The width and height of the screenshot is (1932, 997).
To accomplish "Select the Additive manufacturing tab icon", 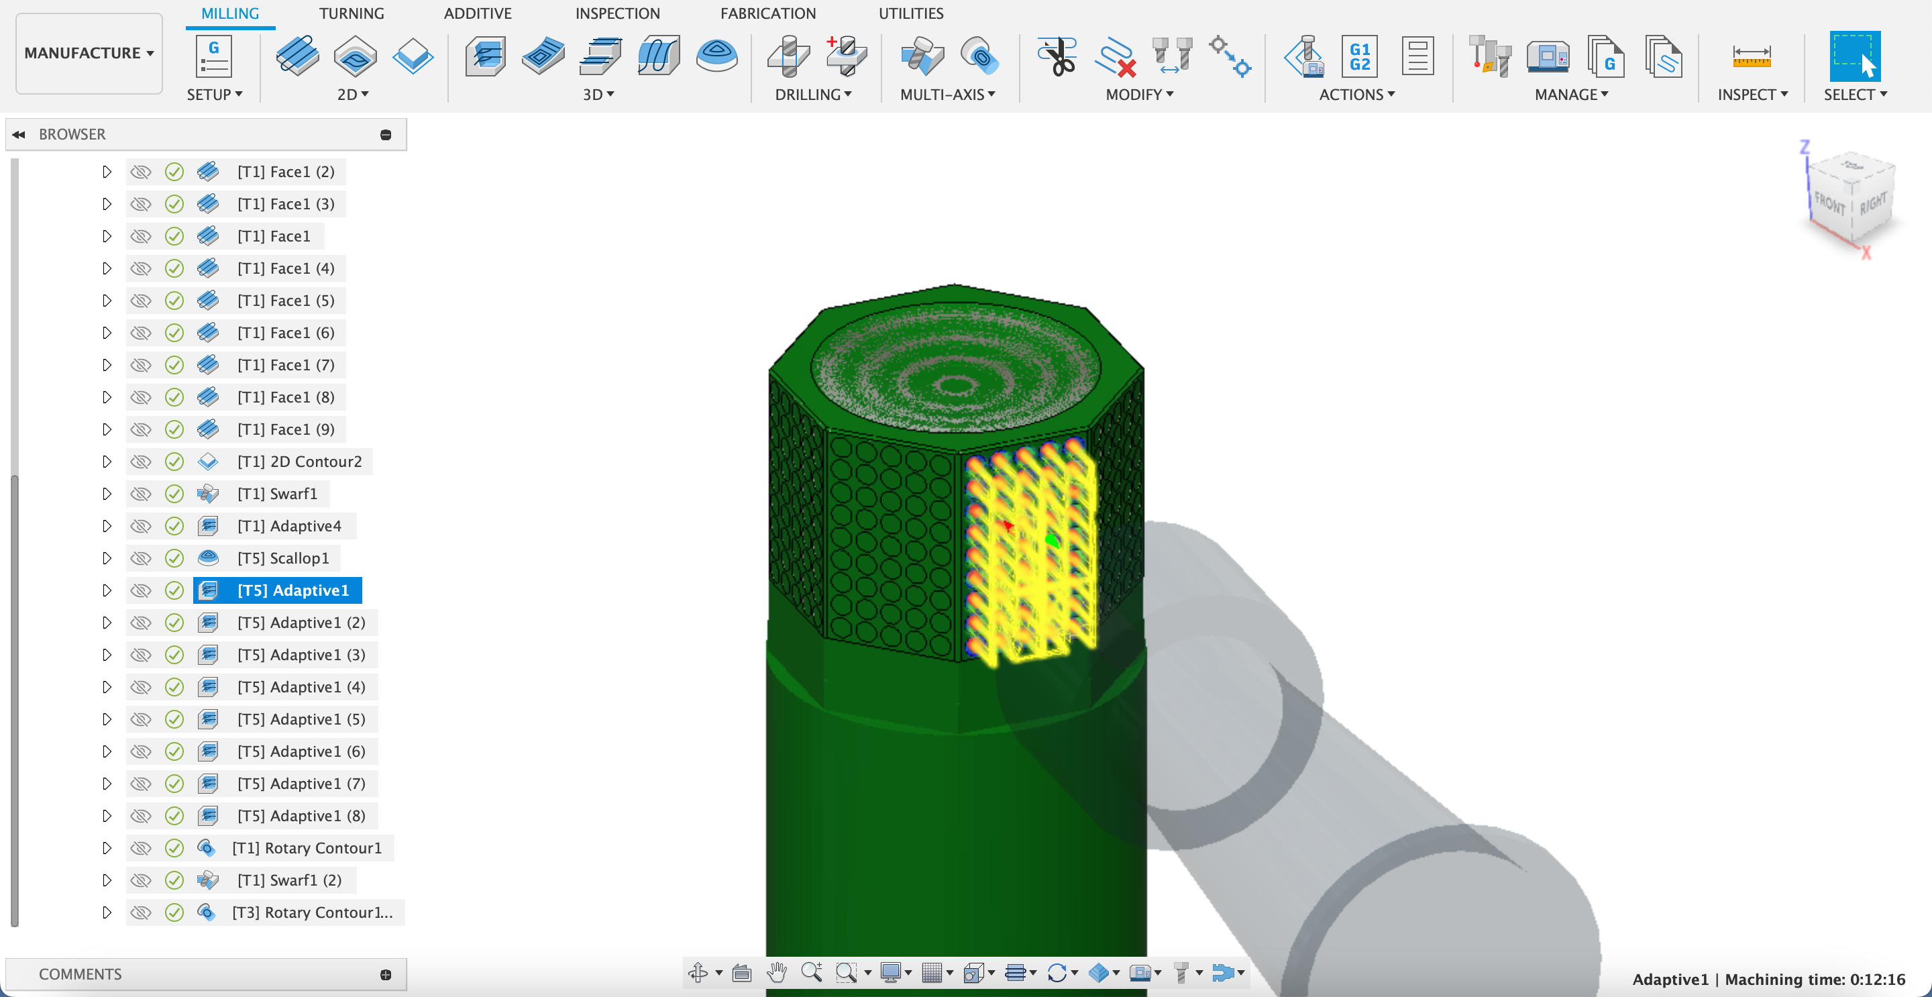I will (x=477, y=15).
